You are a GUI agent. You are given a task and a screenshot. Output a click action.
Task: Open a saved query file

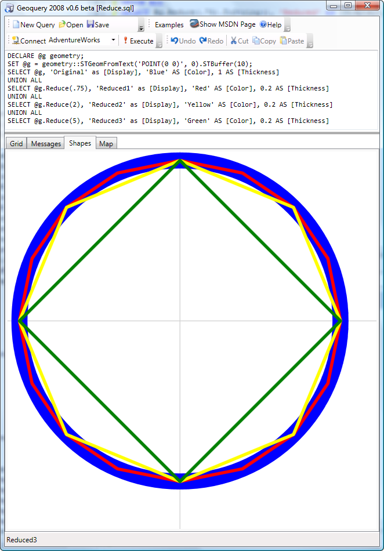(x=71, y=24)
